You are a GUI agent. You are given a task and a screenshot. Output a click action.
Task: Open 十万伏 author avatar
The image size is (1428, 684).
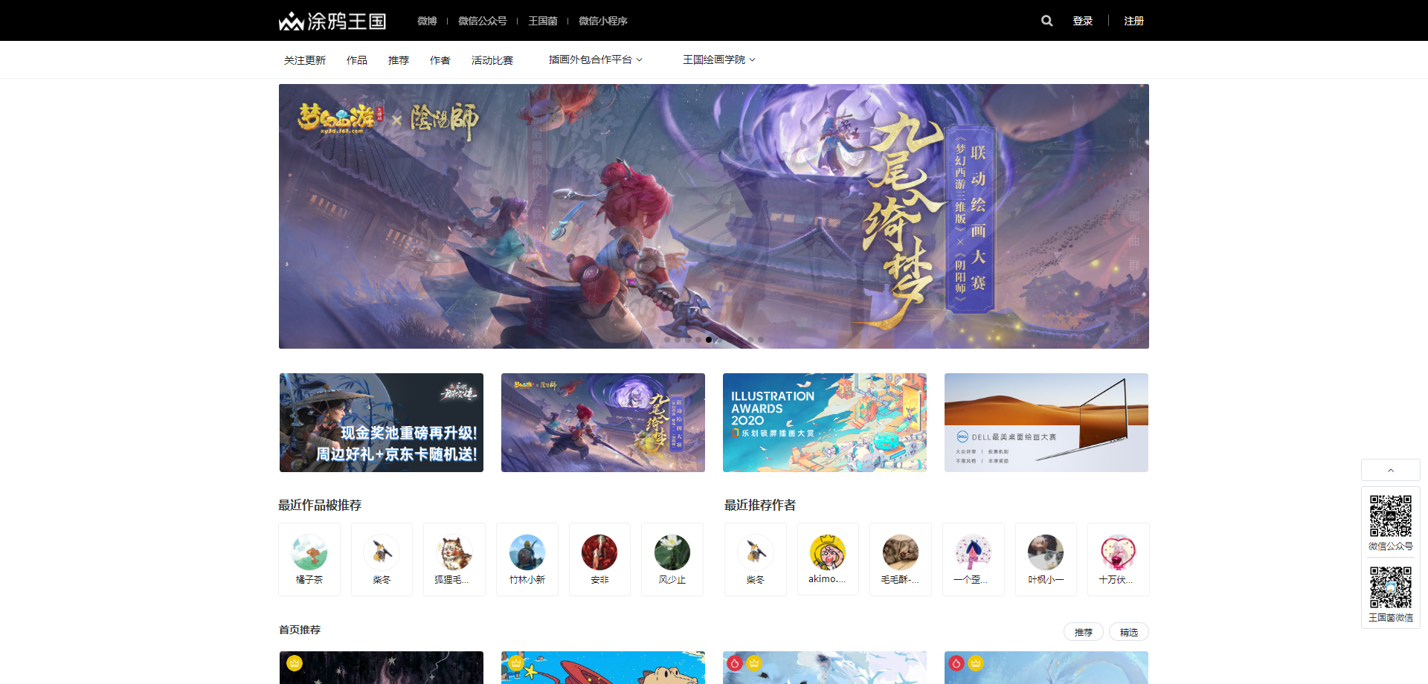pyautogui.click(x=1119, y=552)
